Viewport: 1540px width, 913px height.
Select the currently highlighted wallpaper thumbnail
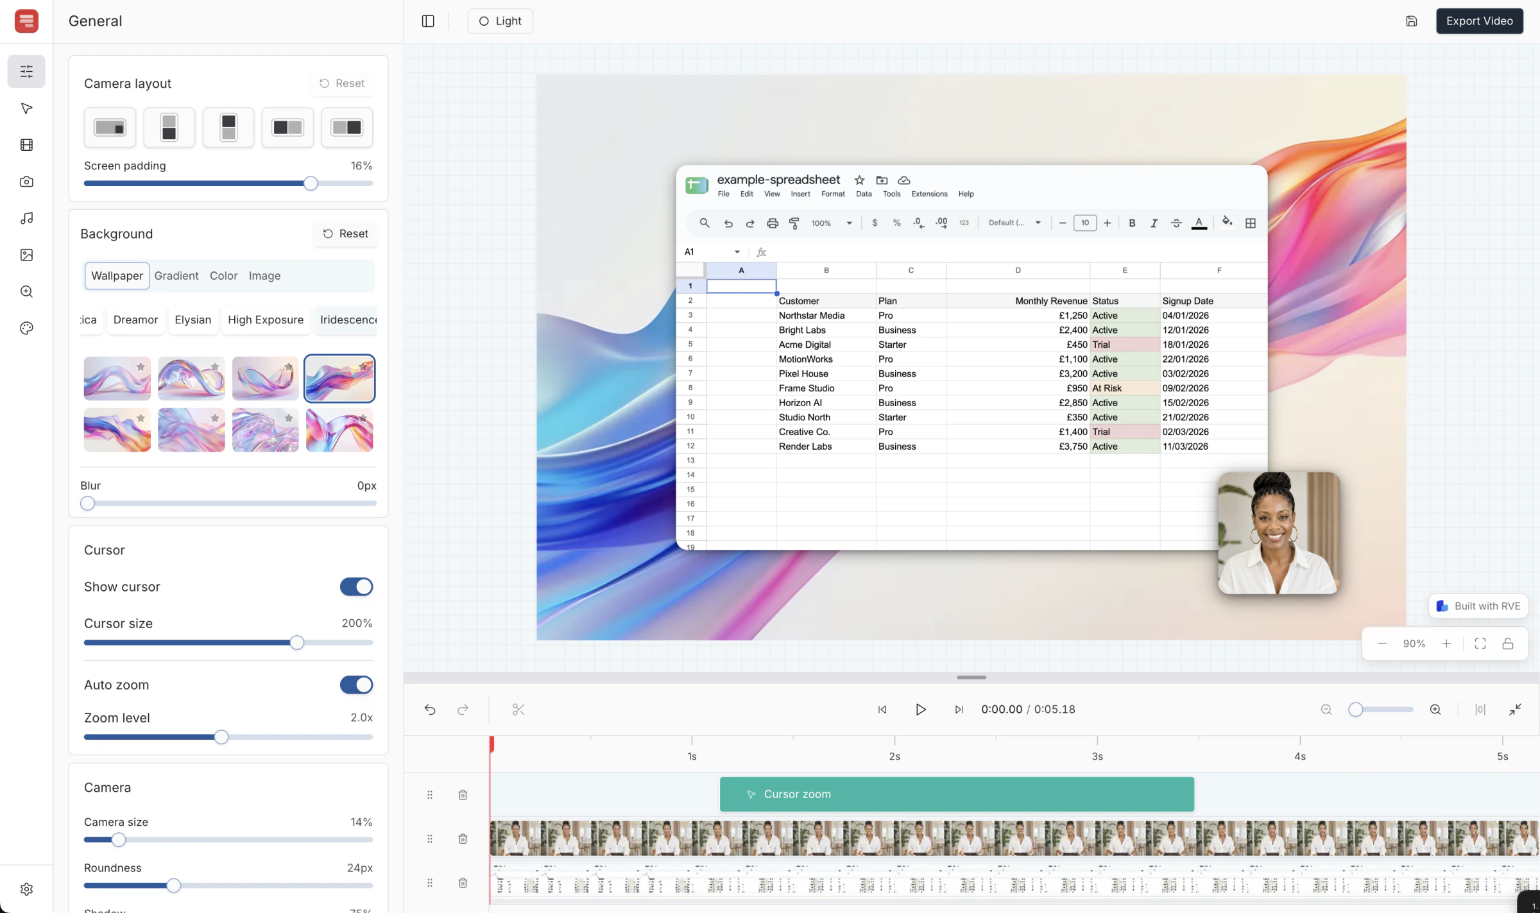pos(339,379)
